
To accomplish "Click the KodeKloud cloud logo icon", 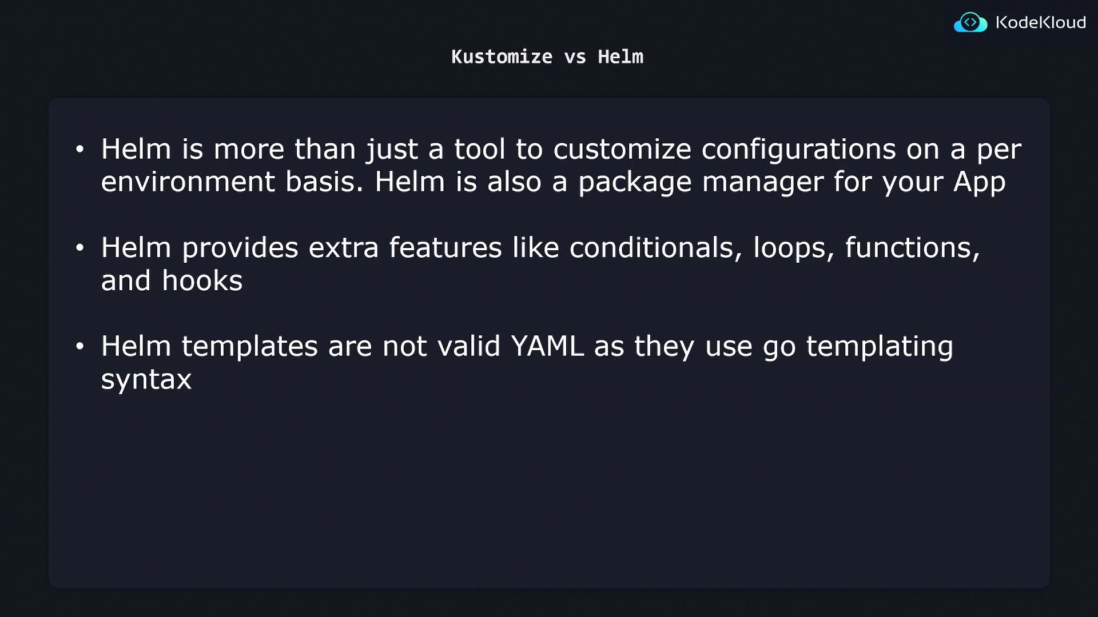I will click(x=970, y=23).
